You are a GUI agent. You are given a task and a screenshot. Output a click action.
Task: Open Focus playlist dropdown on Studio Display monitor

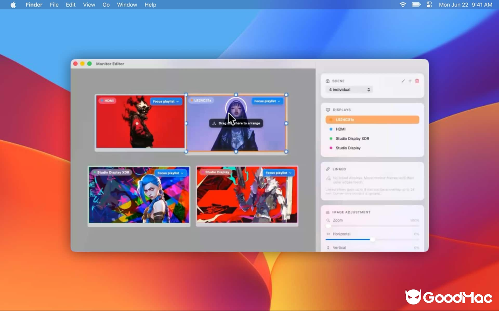pyautogui.click(x=279, y=173)
